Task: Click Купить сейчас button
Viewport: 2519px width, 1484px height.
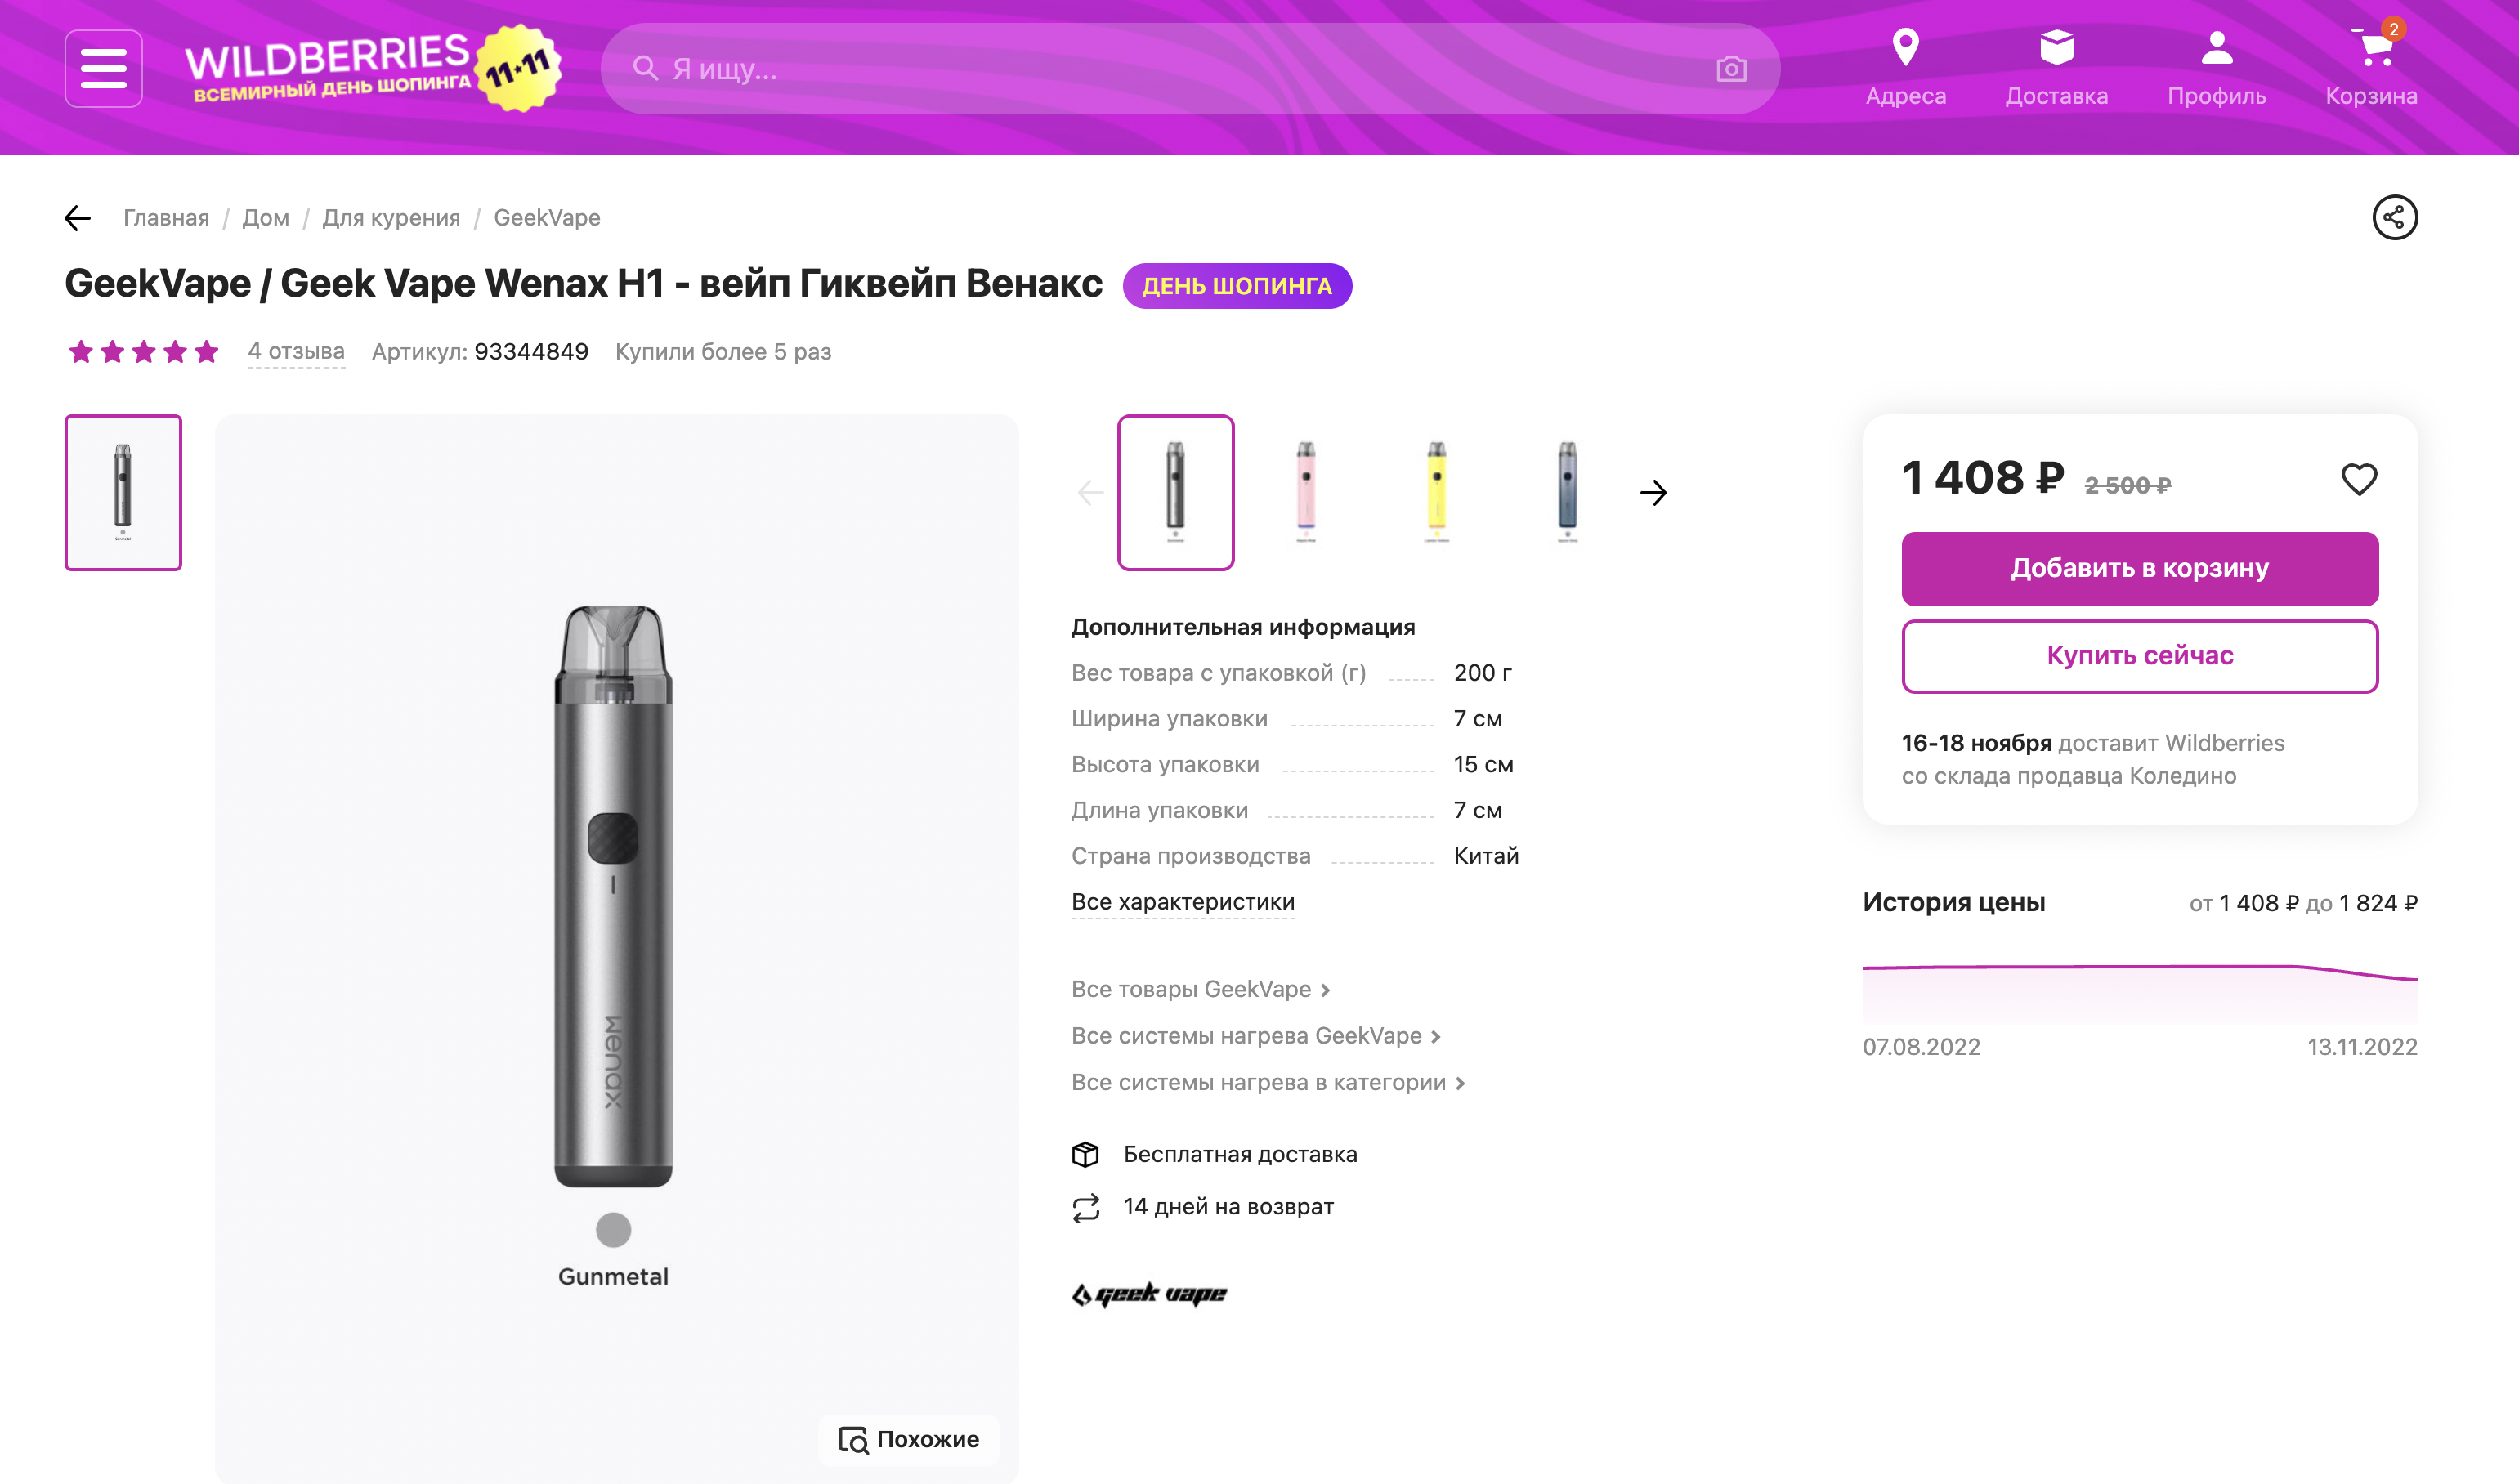Action: (x=2139, y=655)
